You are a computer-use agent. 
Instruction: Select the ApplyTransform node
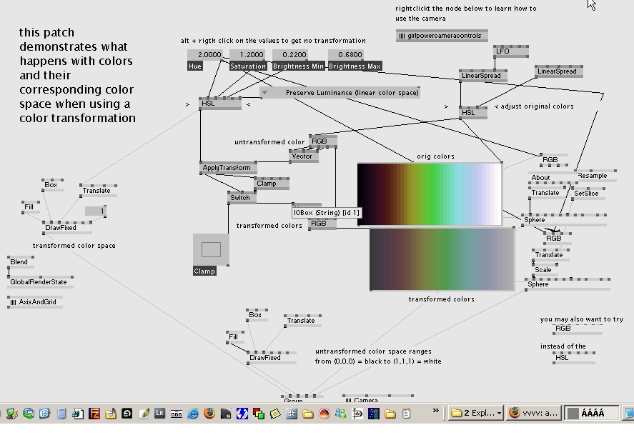(x=226, y=169)
